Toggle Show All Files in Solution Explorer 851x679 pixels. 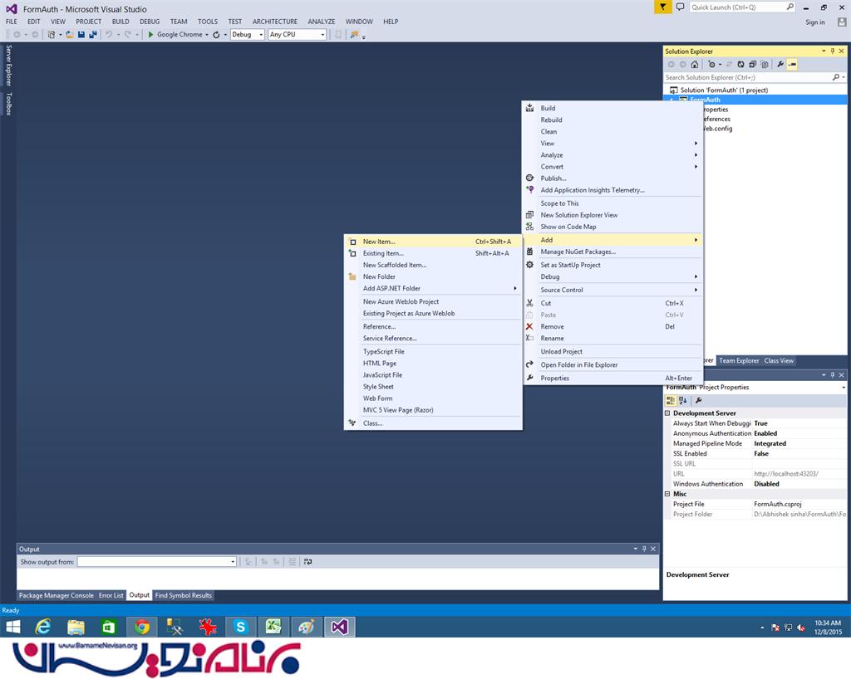[x=765, y=65]
